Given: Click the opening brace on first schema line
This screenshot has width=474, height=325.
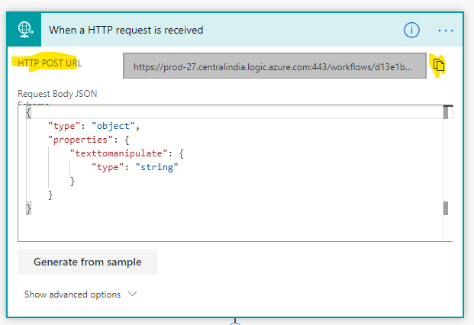Looking at the screenshot, I should [x=29, y=112].
